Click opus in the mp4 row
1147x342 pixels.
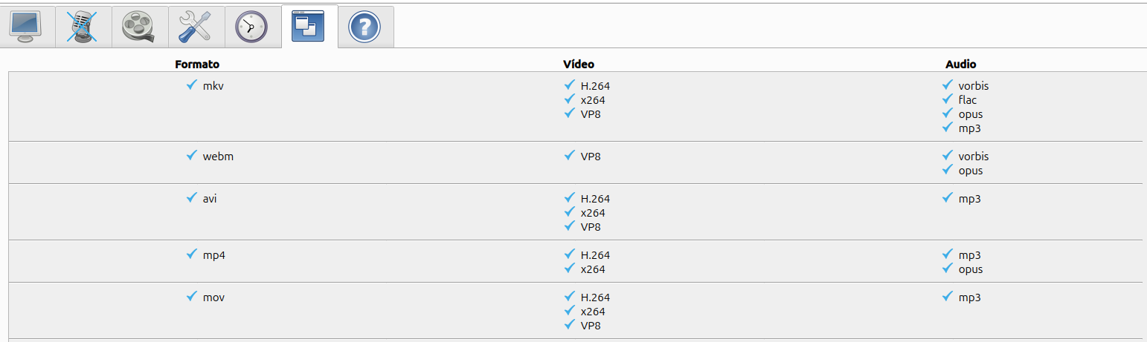pos(971,270)
